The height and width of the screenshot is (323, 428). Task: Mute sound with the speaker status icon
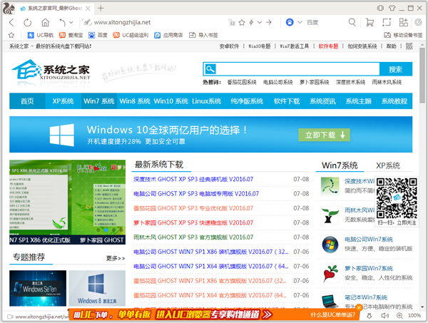coord(384,316)
